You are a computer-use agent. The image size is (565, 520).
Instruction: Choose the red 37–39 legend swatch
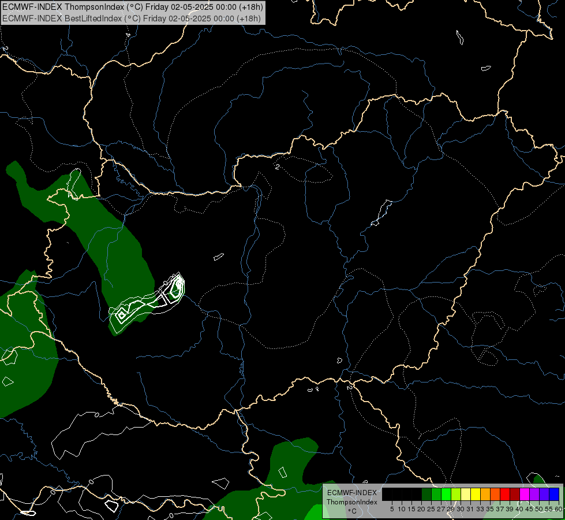tap(505, 494)
